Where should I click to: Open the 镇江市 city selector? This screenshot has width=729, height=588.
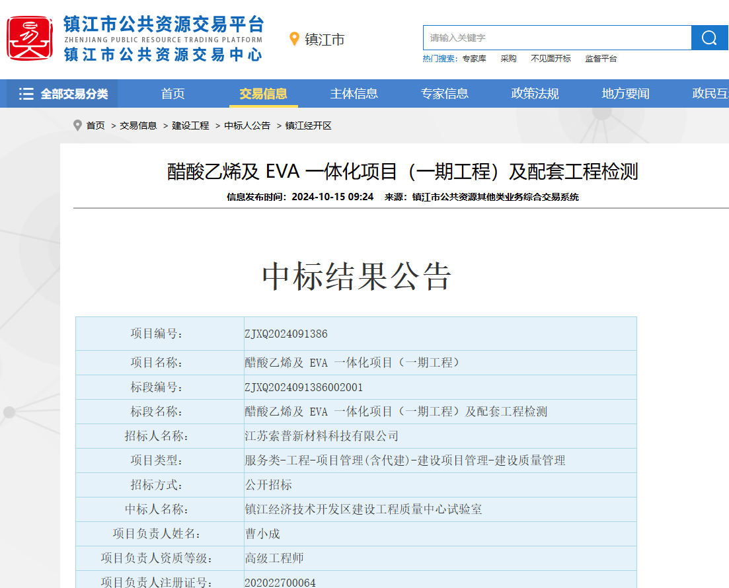tap(325, 40)
